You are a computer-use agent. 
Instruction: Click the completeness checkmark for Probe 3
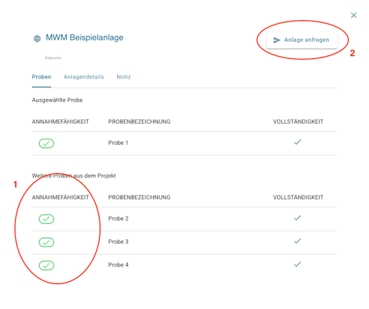tap(297, 241)
